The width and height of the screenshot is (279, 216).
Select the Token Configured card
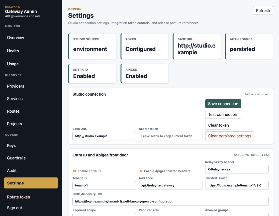click(x=144, y=46)
